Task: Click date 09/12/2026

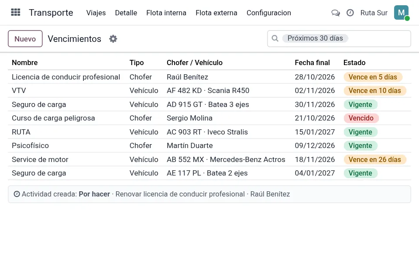Action: pos(315,146)
